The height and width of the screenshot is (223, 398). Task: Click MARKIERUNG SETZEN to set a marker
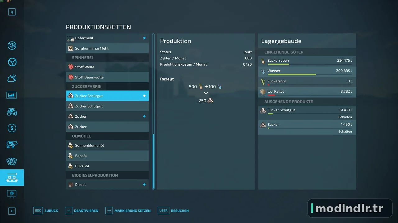pos(128,211)
